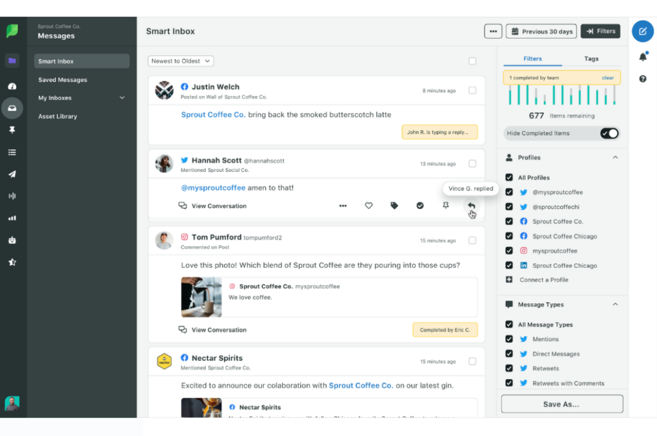Screen dimensions: 657x436
Task: Click Nectar Spirits hexagon avatar
Action: tap(164, 361)
